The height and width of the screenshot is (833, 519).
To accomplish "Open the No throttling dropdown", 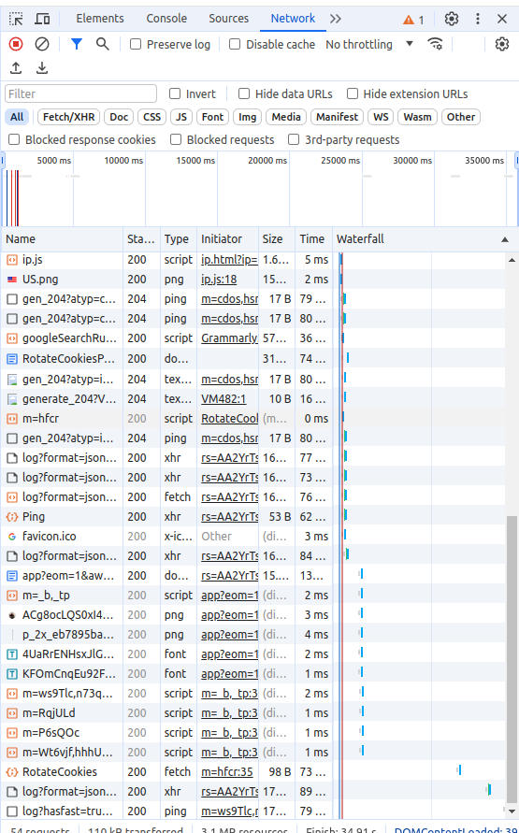I will click(x=369, y=45).
